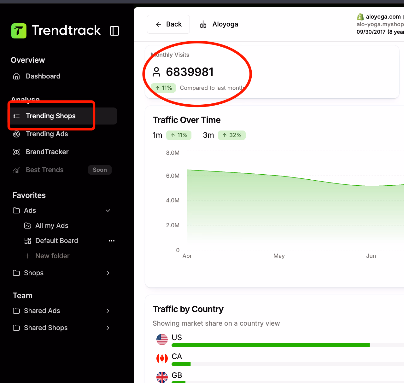
Task: Click the Trendtrack logo icon
Action: point(19,31)
